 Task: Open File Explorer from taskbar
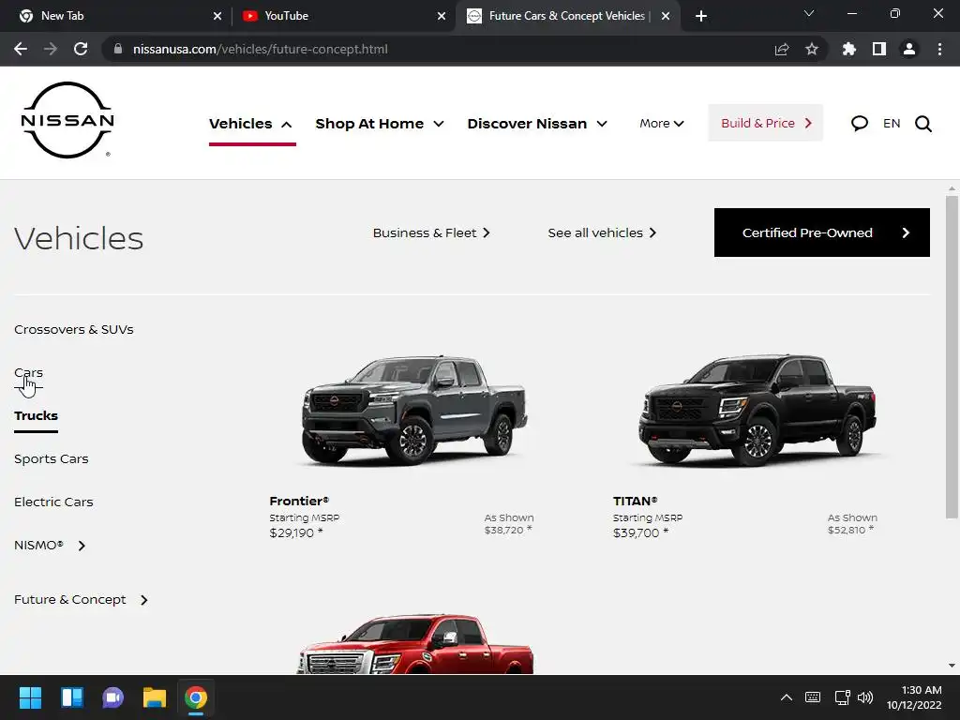155,697
